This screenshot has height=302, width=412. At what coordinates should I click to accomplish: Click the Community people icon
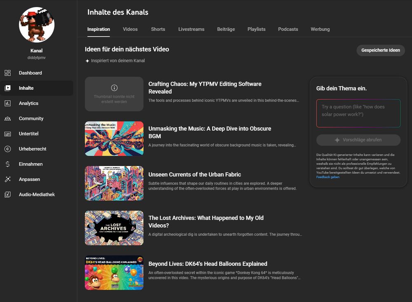(x=7, y=119)
